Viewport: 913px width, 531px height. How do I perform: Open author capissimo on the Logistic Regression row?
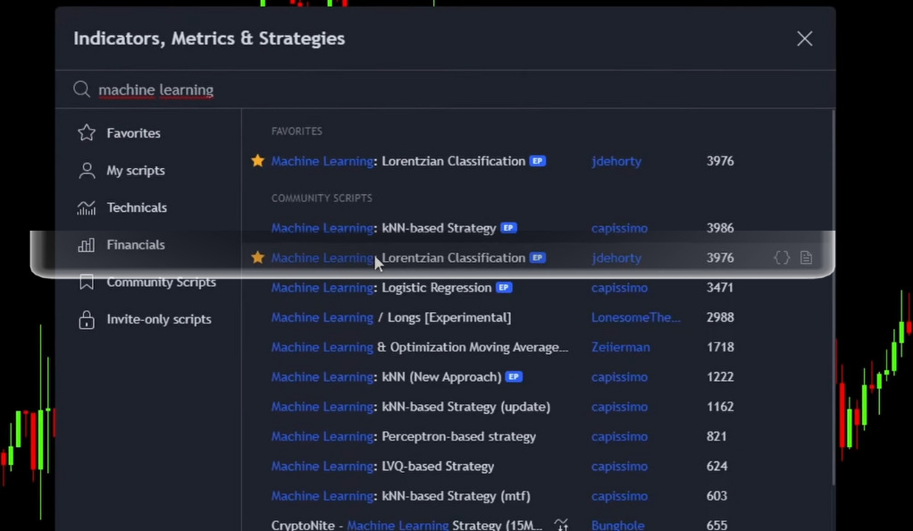point(619,287)
